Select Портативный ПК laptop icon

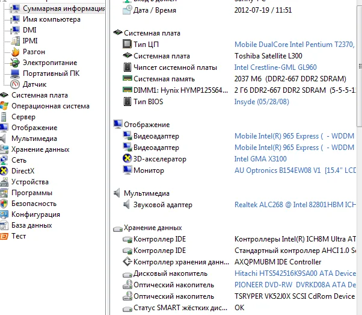[15, 73]
